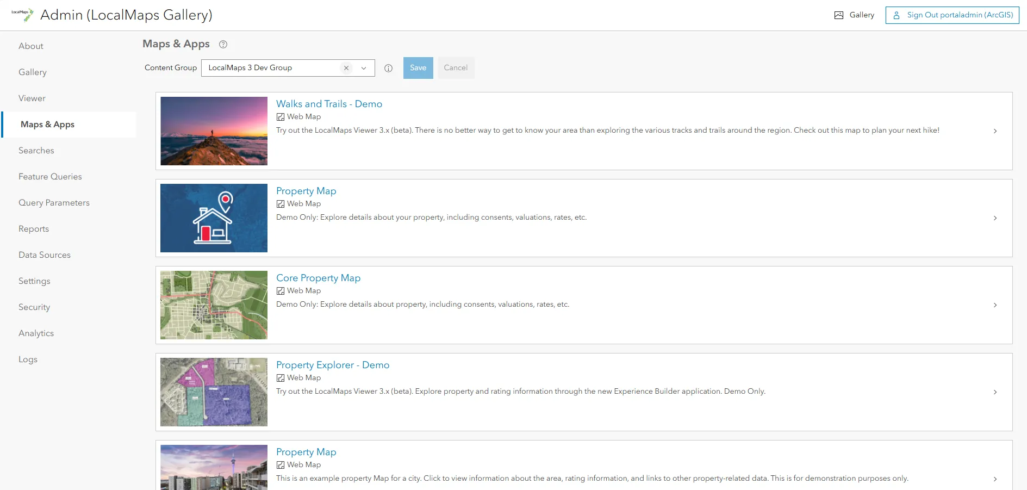The image size is (1027, 490).
Task: Click the Web Map icon under Property Map
Action: coord(281,204)
